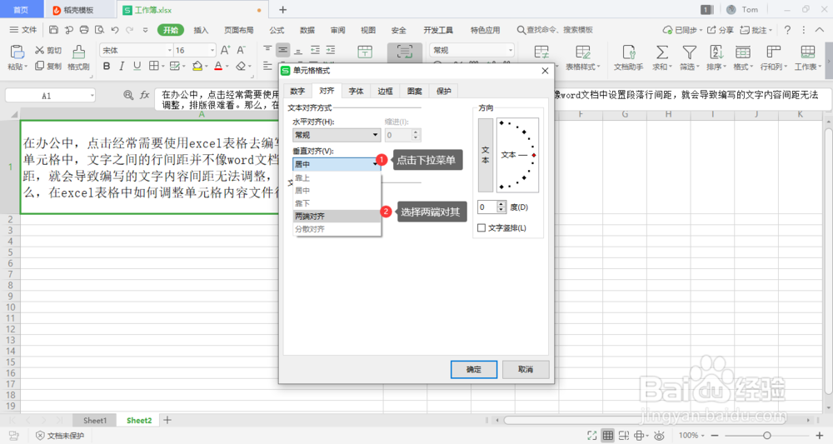833x444 pixels.
Task: Apply bottom vertical alignment icon
Action: [x=298, y=50]
